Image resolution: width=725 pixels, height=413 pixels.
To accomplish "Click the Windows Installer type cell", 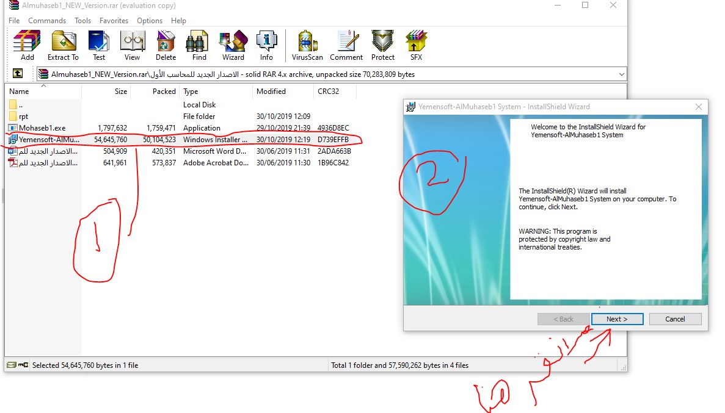I will click(x=215, y=140).
